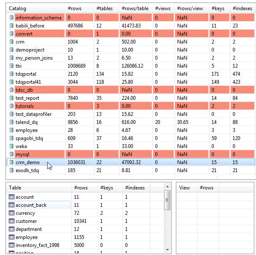The height and width of the screenshot is (255, 256).
Task: Click the #keys header in the Table list
Action: coord(105,188)
